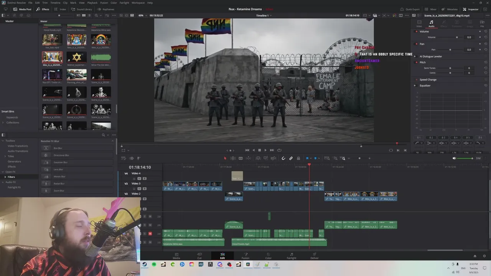Select the arrow Selection Mode tool
The height and width of the screenshot is (276, 491).
tap(225, 158)
